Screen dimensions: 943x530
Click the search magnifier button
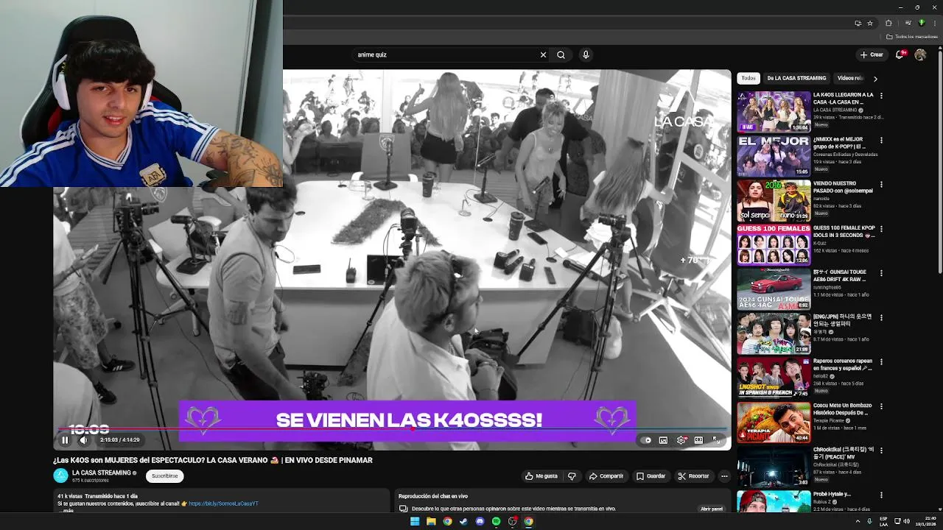pyautogui.click(x=561, y=54)
